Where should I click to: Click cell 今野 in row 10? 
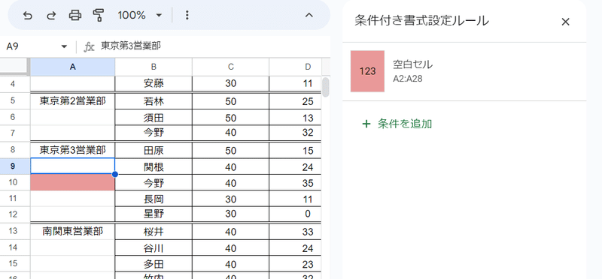click(x=154, y=183)
